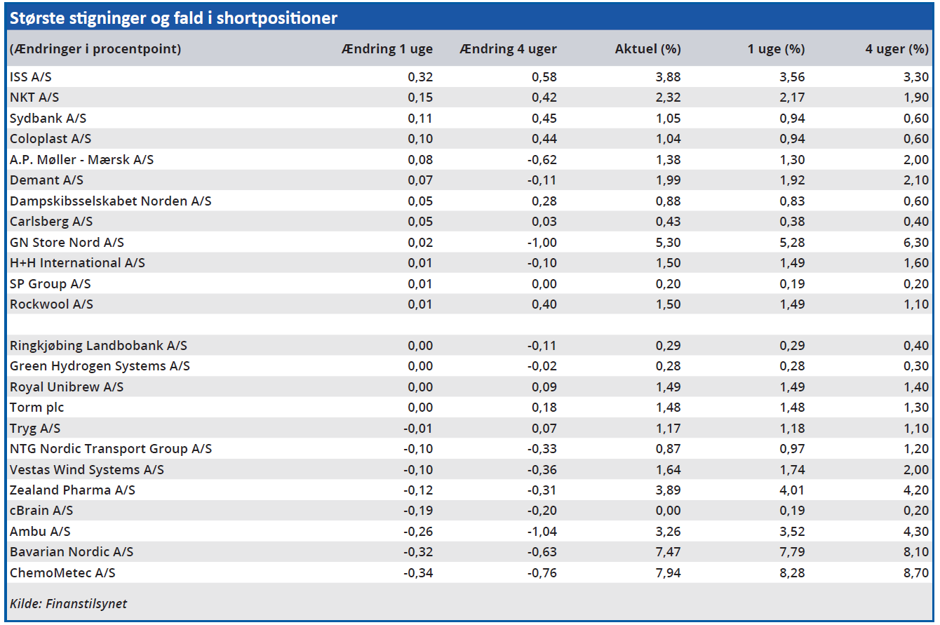
Task: Click ChemoMetec 4 uger value 8,70
Action: 916,573
